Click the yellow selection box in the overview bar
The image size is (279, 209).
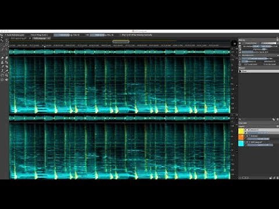(x=121, y=41)
